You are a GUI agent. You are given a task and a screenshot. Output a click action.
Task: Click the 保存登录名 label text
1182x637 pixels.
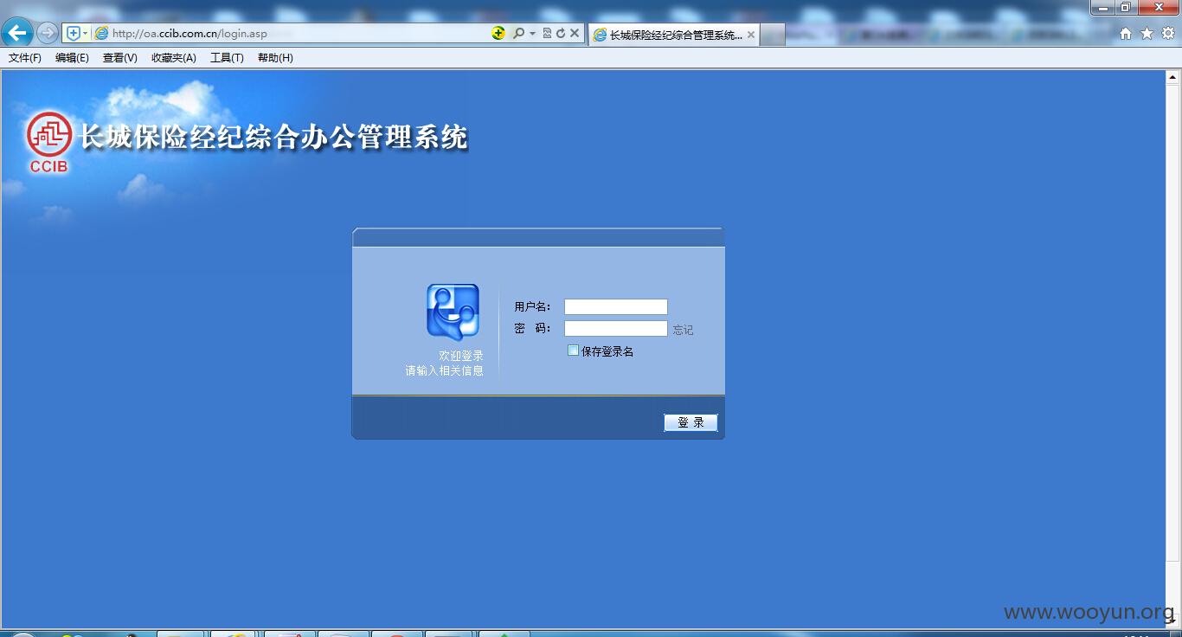click(607, 351)
